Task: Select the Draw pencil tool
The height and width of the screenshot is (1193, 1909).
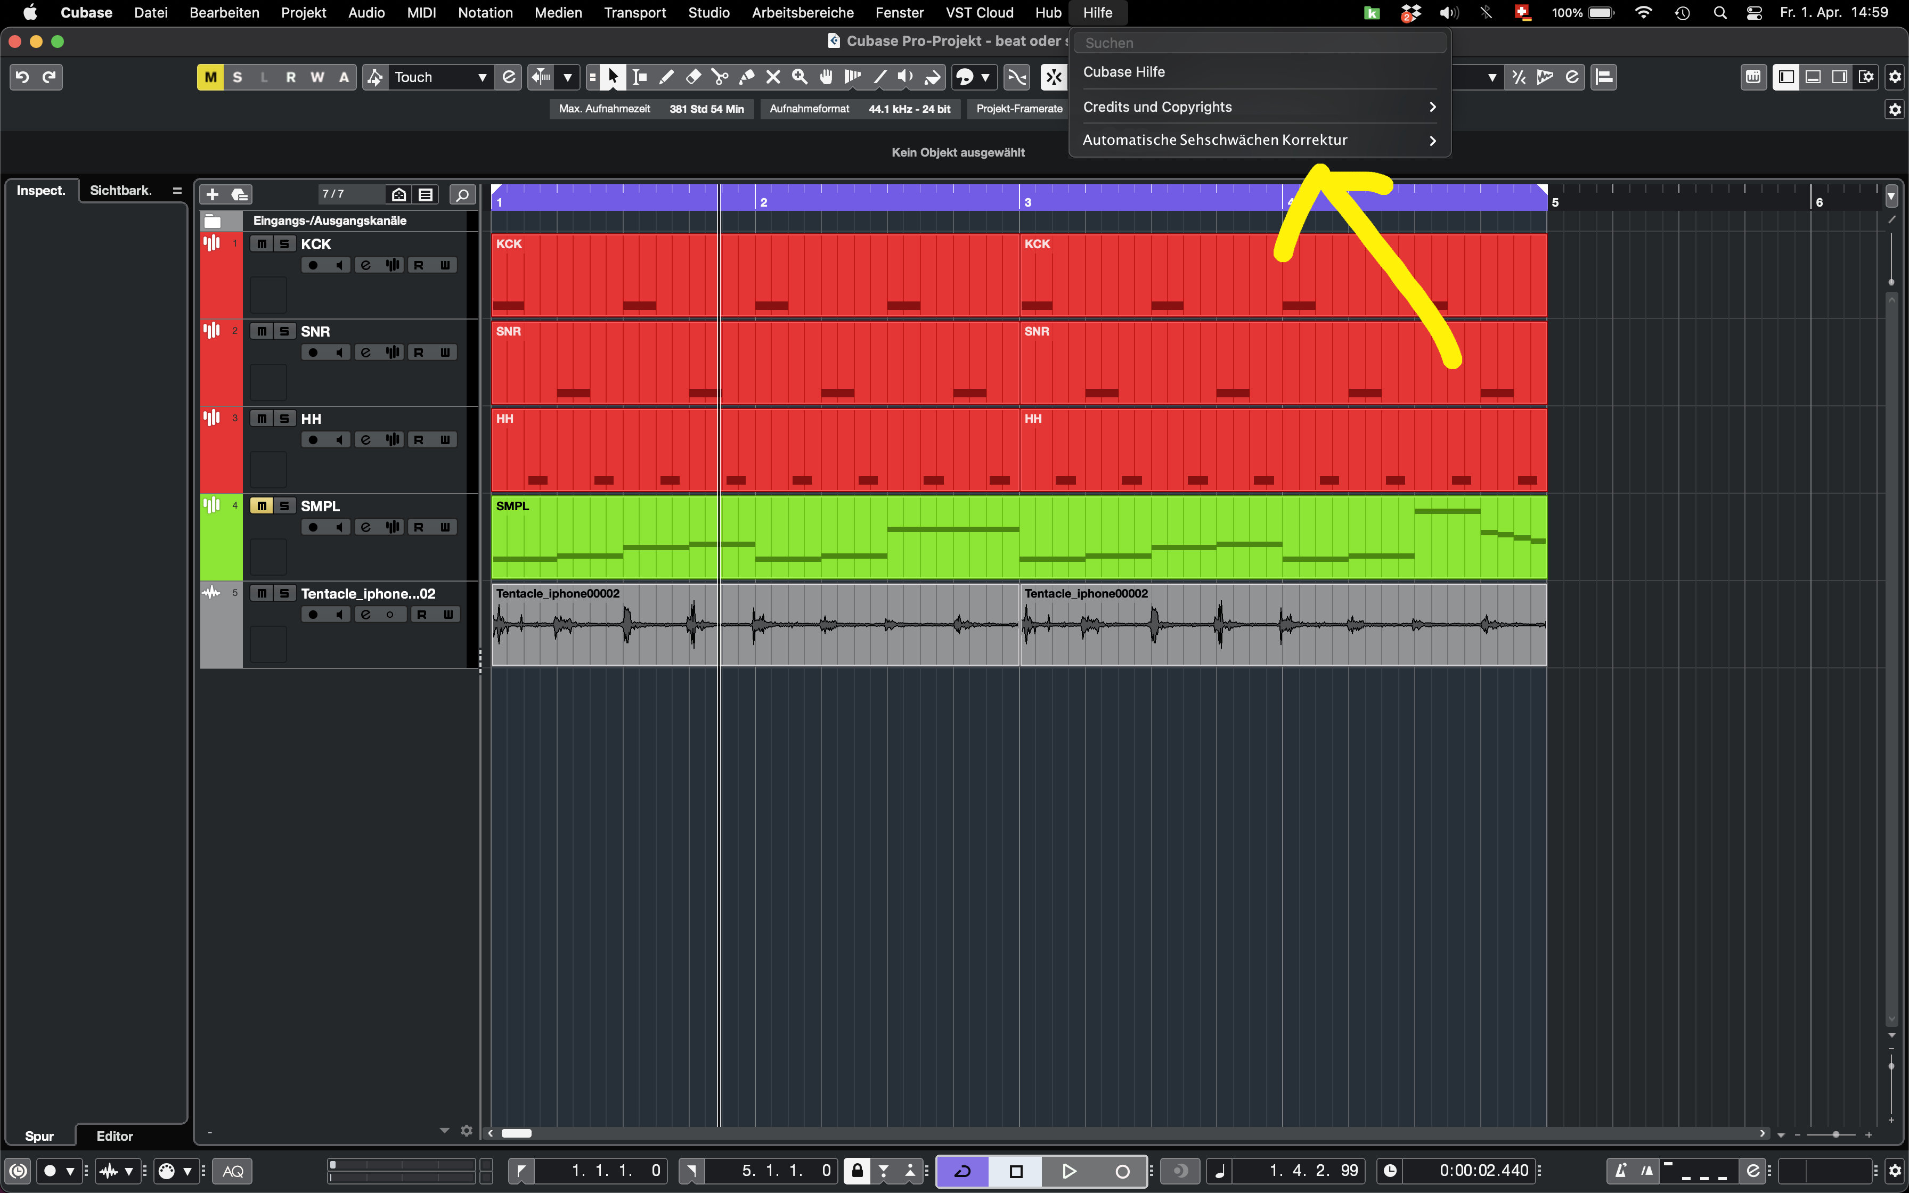Action: [666, 77]
